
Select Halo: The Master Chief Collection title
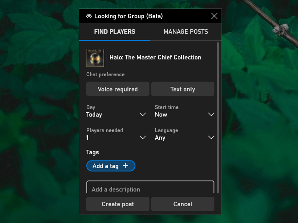pyautogui.click(x=155, y=57)
